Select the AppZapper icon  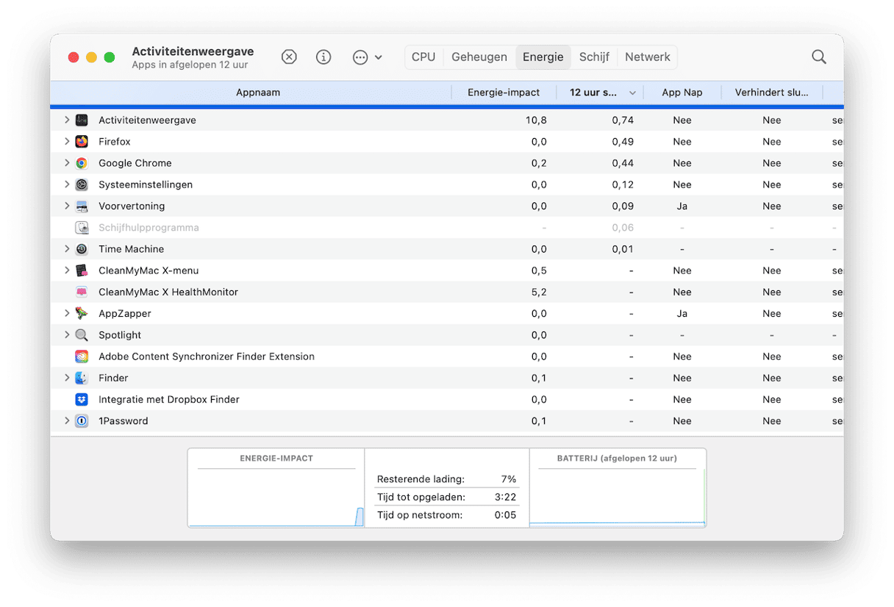(x=82, y=314)
